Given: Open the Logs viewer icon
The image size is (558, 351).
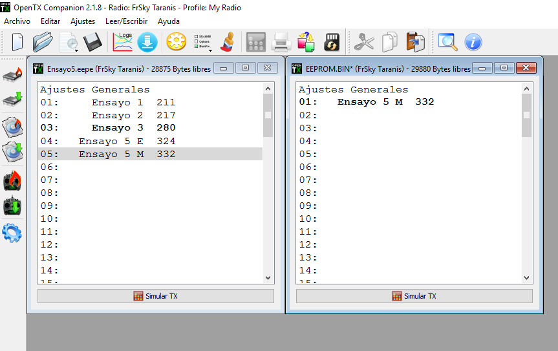Looking at the screenshot, I should click(123, 42).
